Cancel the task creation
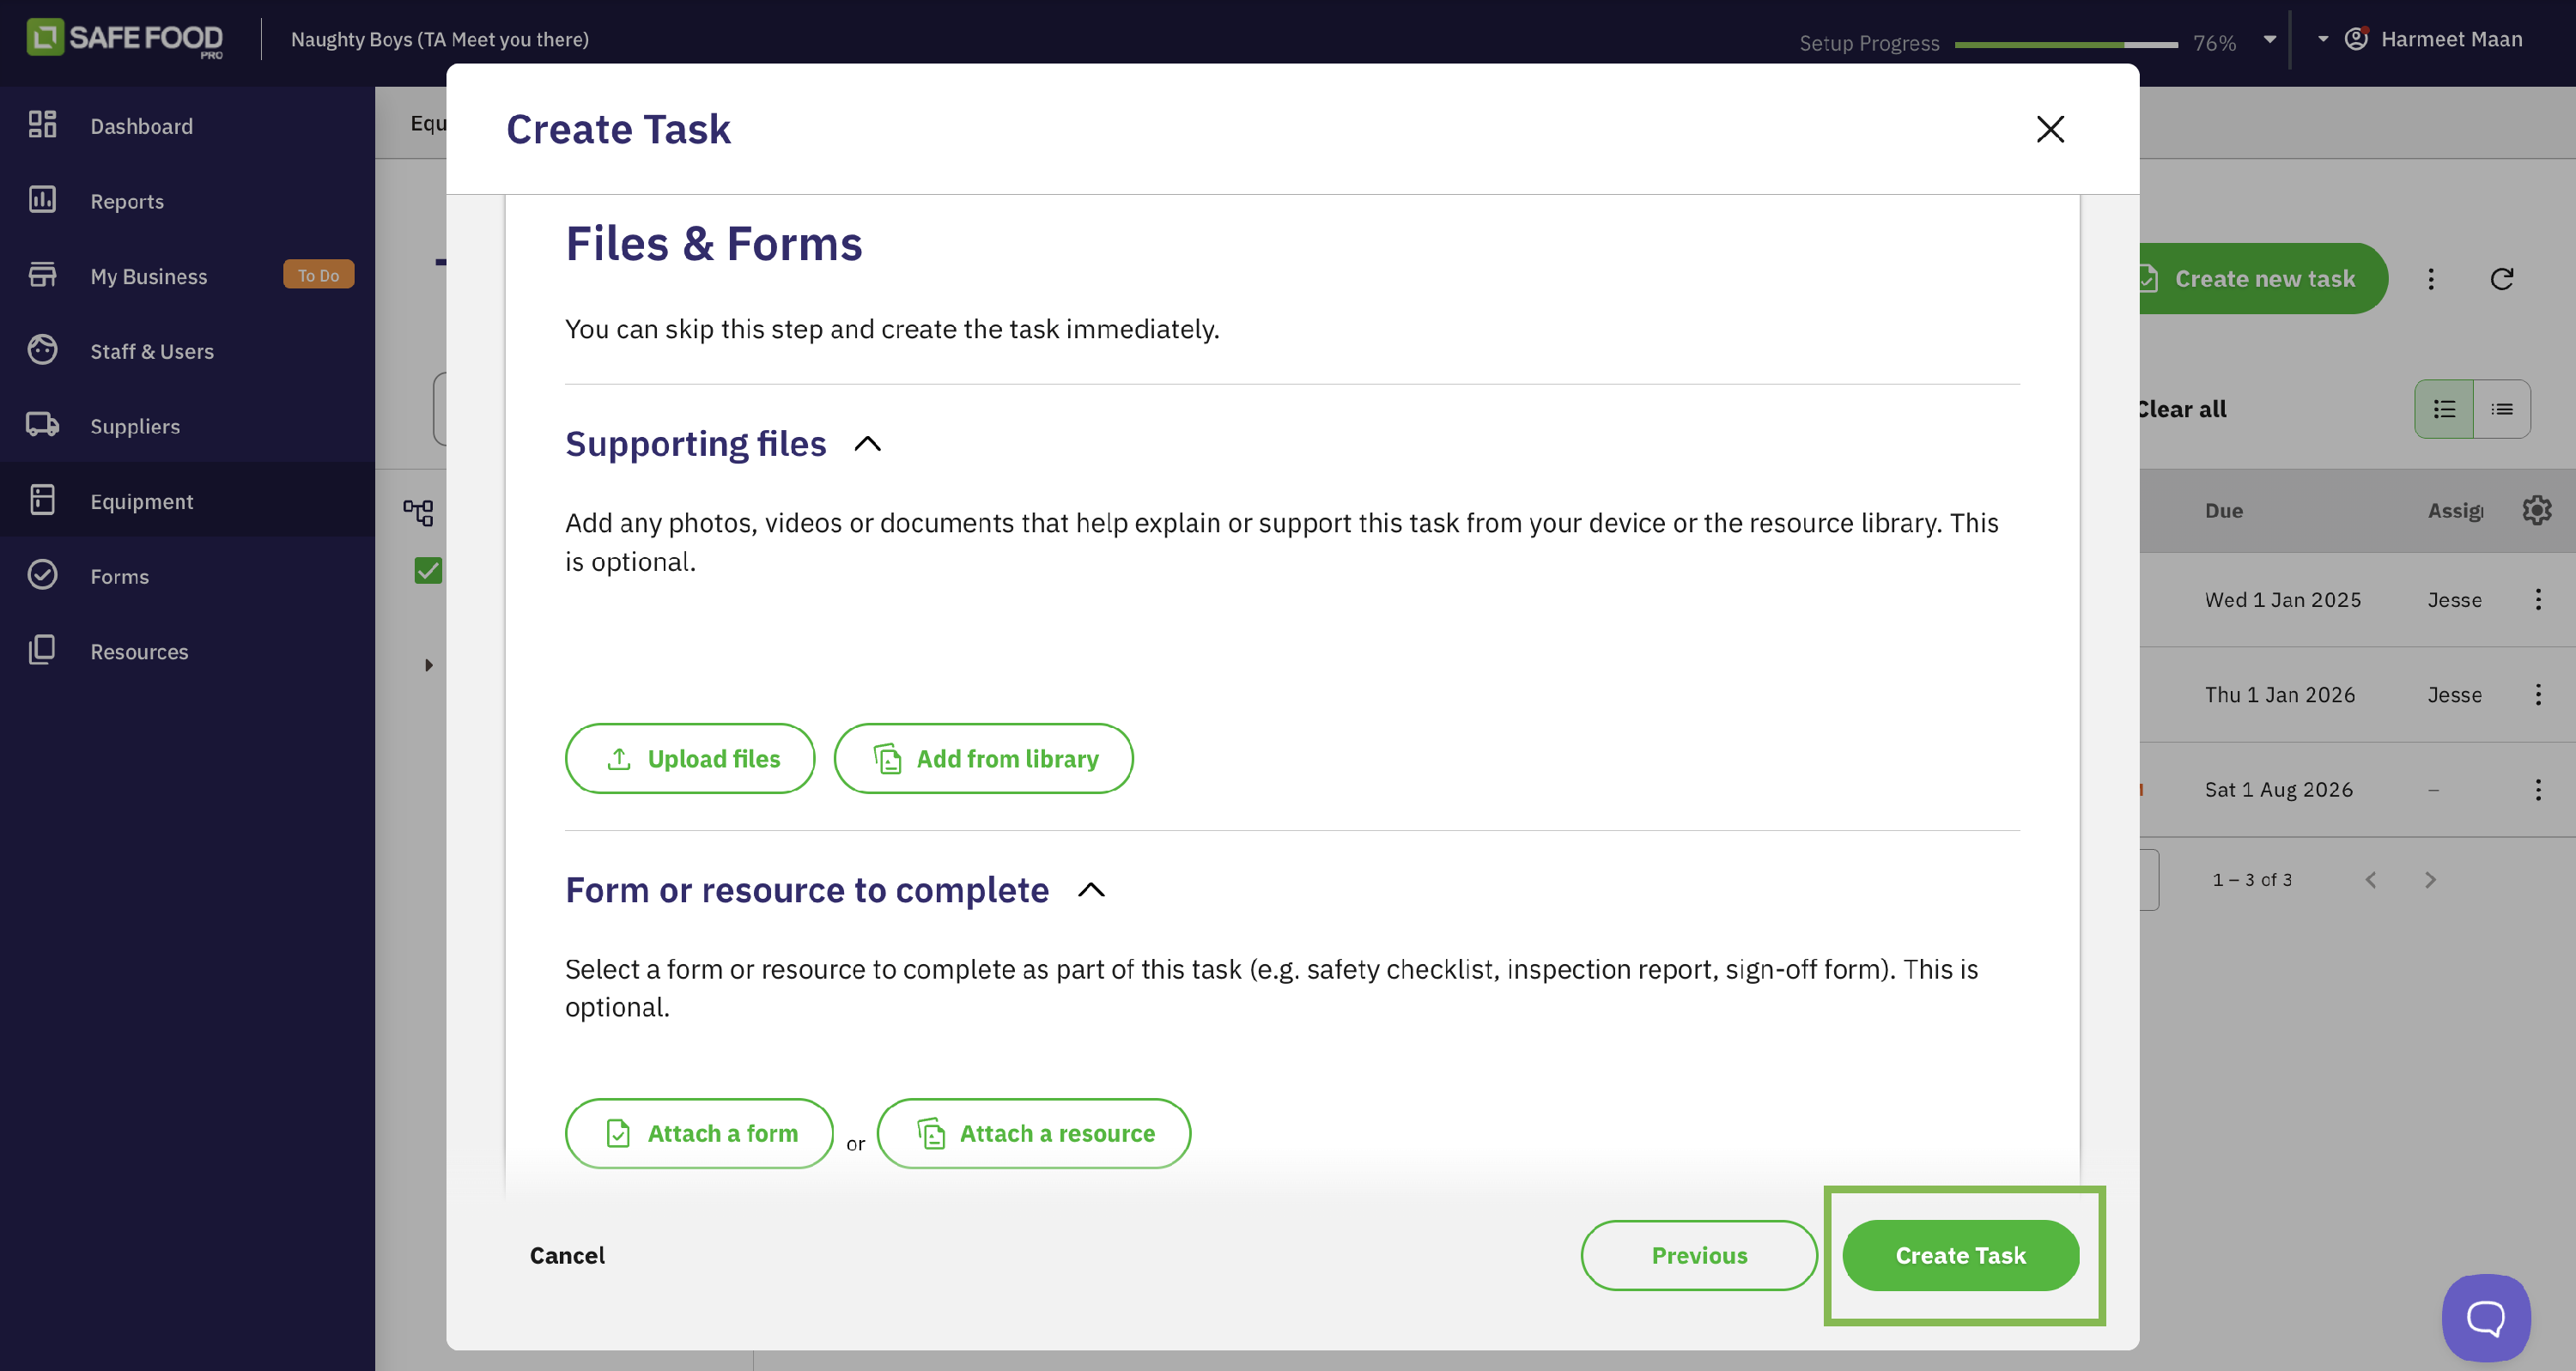Image resolution: width=2576 pixels, height=1371 pixels. coord(567,1255)
